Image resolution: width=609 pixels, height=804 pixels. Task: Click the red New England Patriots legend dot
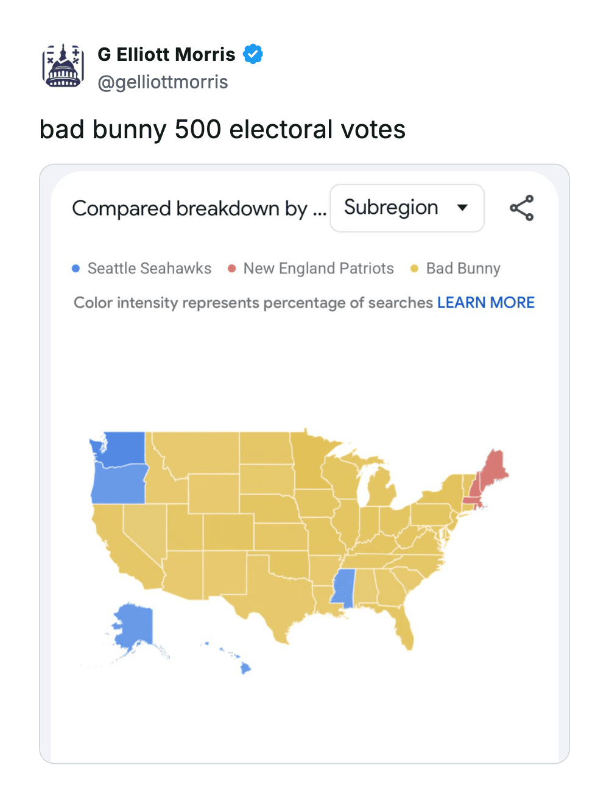click(231, 269)
